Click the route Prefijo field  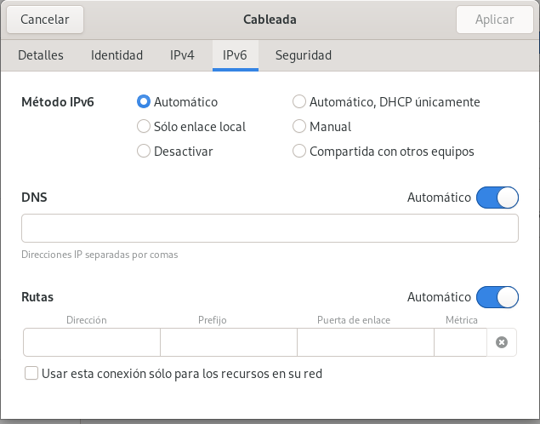tap(228, 342)
